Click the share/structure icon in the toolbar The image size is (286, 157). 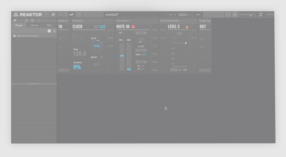coord(79,14)
